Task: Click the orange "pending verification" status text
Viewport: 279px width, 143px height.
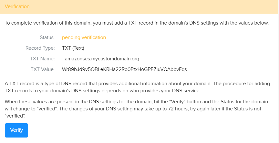Action: click(84, 37)
